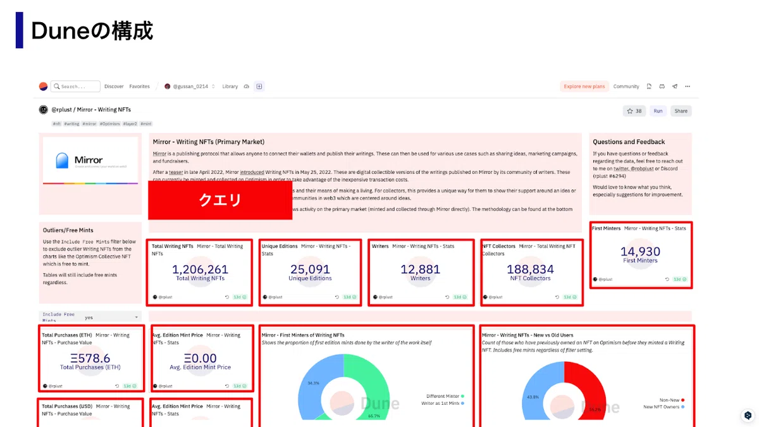This screenshot has width=759, height=427.
Task: Click the 13d badge on First Minters card
Action: point(680,279)
